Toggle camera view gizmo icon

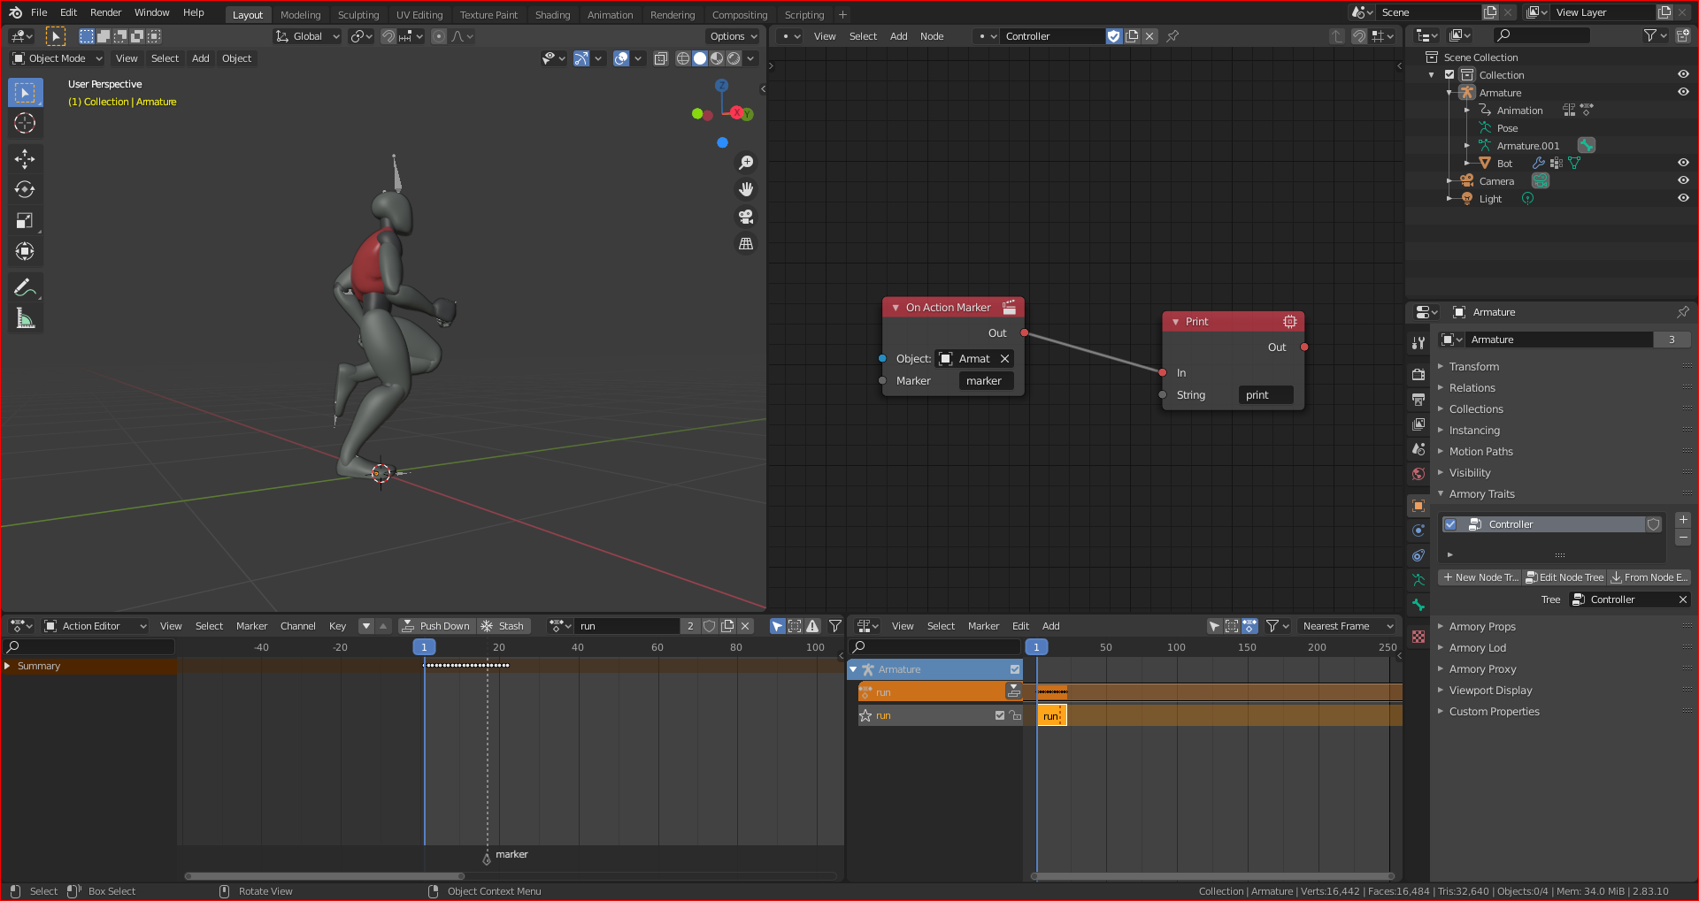746,217
